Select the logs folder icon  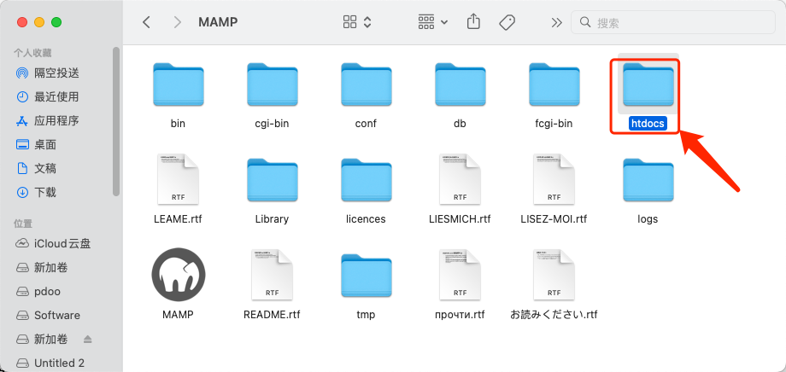click(x=648, y=180)
